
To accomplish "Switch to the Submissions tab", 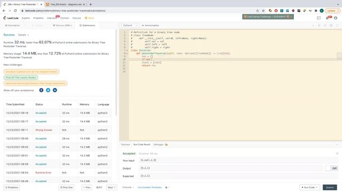I will click(x=87, y=26).
